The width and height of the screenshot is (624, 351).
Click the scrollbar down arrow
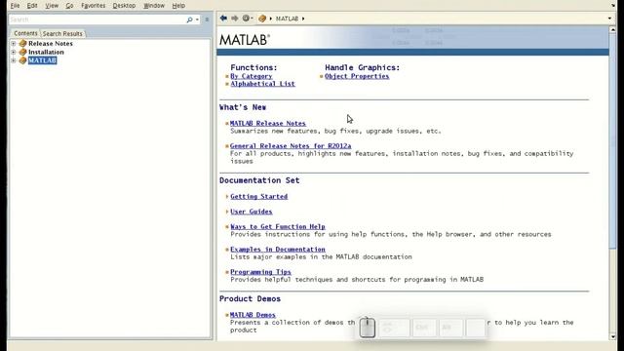(x=612, y=336)
